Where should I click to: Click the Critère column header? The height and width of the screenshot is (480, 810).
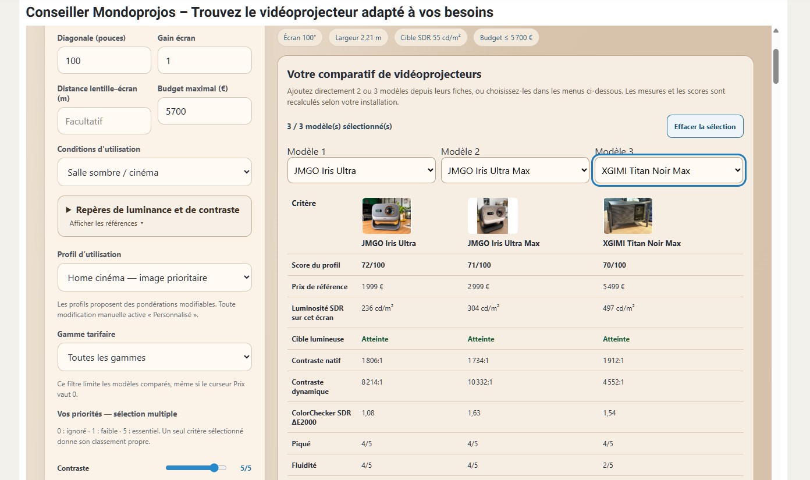click(x=304, y=204)
